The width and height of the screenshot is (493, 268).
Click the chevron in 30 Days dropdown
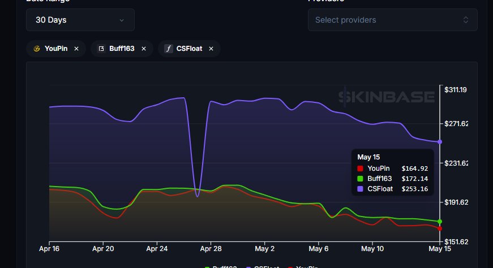(122, 20)
